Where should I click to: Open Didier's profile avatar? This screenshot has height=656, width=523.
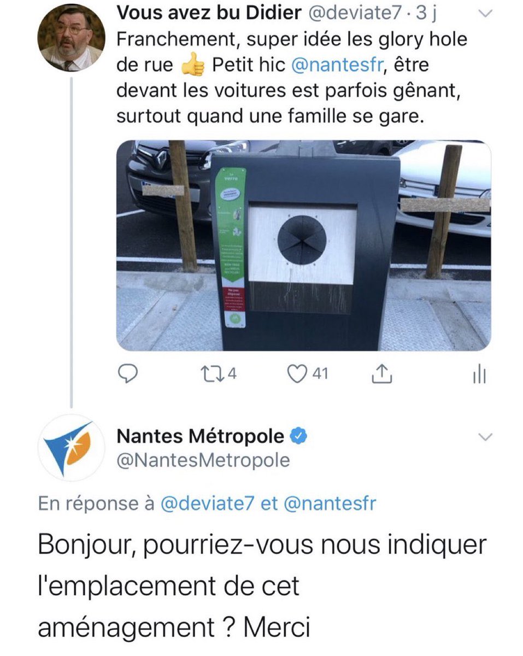(71, 38)
